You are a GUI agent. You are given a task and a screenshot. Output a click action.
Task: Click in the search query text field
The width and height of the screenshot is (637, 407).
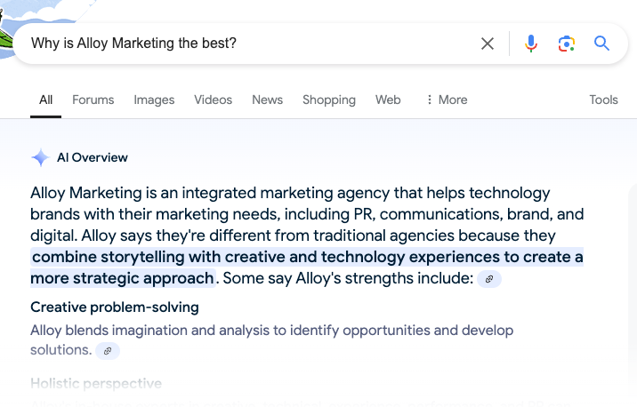coord(249,44)
